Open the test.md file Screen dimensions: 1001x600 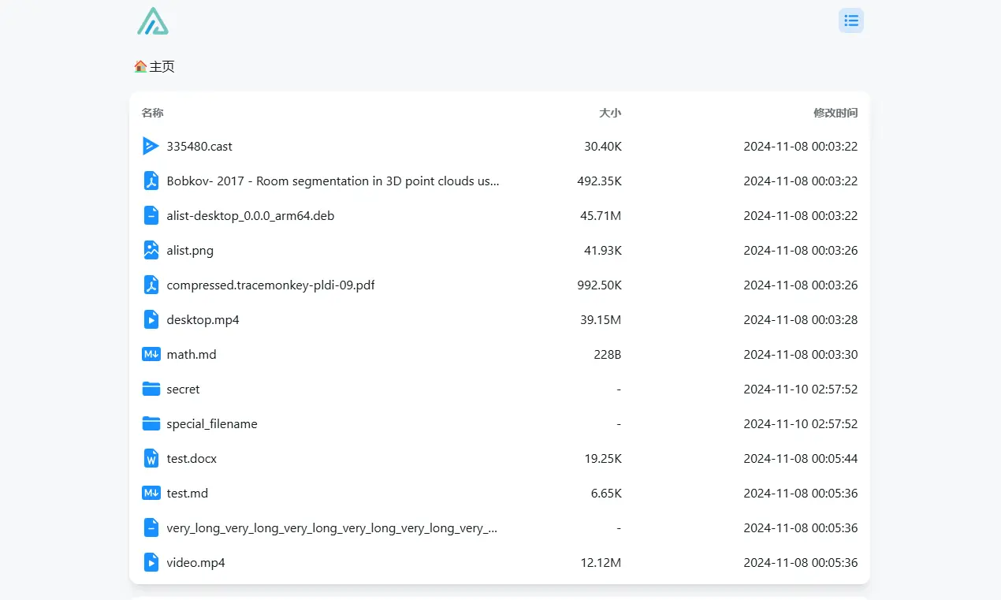(188, 493)
